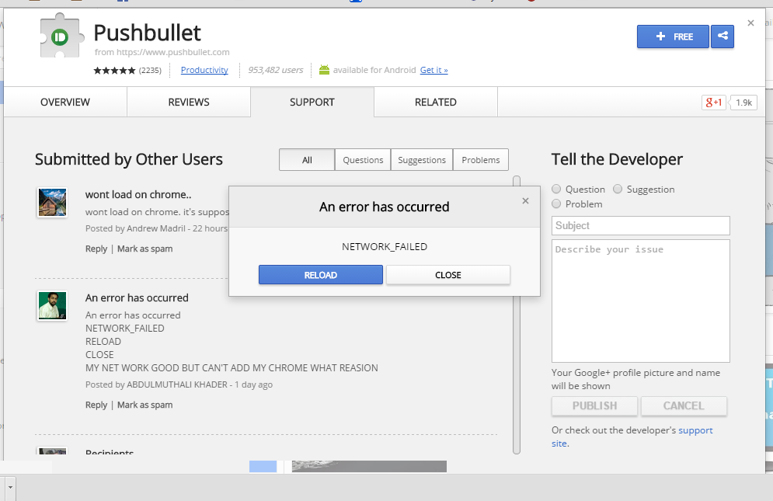Click the Productivity category link
773x501 pixels.
pyautogui.click(x=204, y=70)
